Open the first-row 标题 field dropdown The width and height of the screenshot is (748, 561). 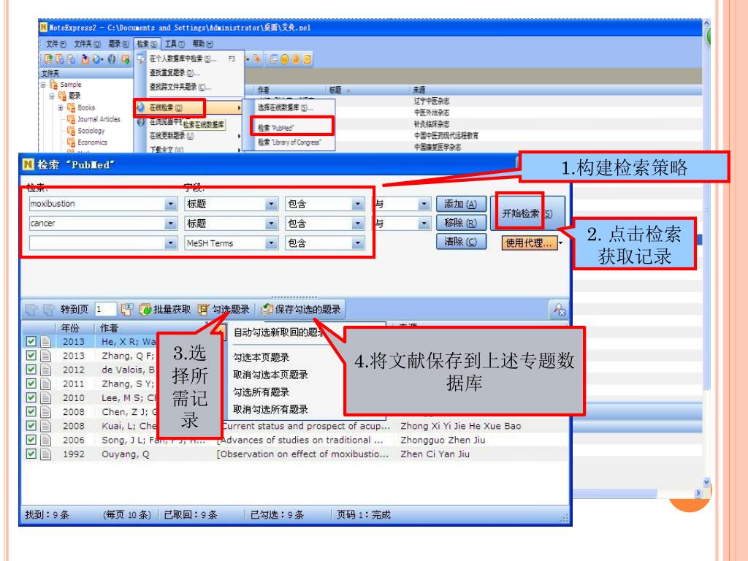click(271, 205)
